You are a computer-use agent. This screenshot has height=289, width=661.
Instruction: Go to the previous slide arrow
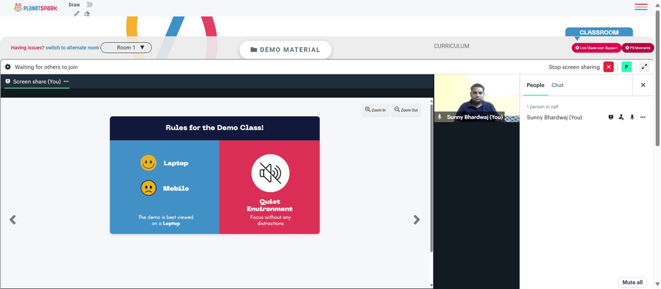pos(13,220)
